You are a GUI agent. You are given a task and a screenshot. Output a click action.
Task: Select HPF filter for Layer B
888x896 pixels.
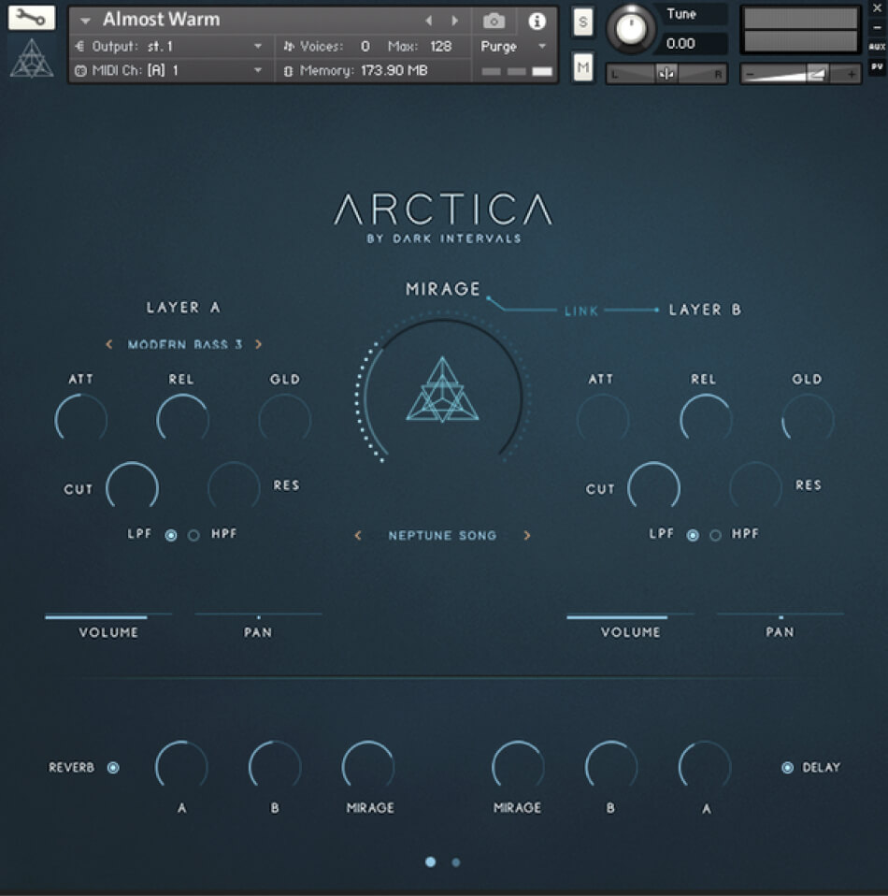716,535
